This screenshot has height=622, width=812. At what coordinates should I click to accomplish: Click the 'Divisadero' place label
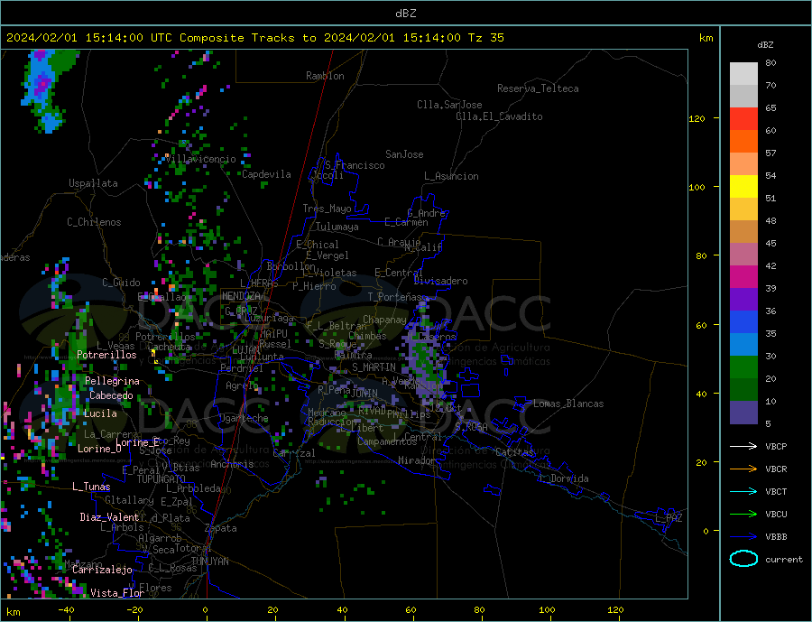pos(440,281)
